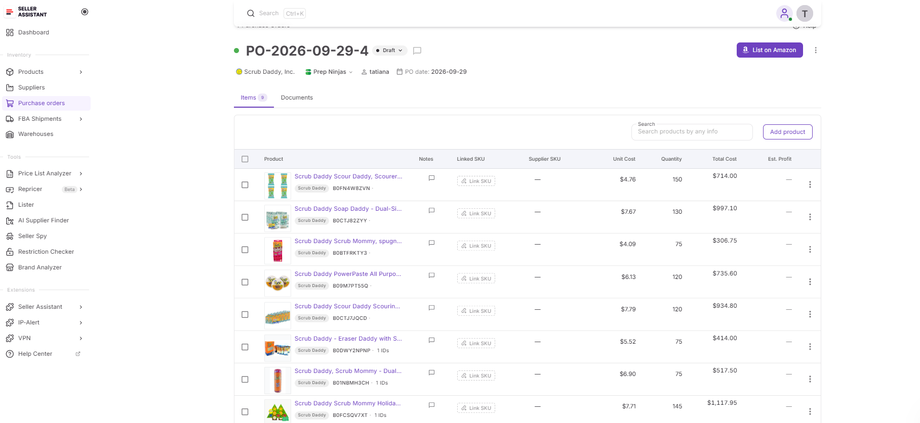Viewport: 920px width, 423px height.
Task: Expand the Products sidebar chevron
Action: (81, 72)
